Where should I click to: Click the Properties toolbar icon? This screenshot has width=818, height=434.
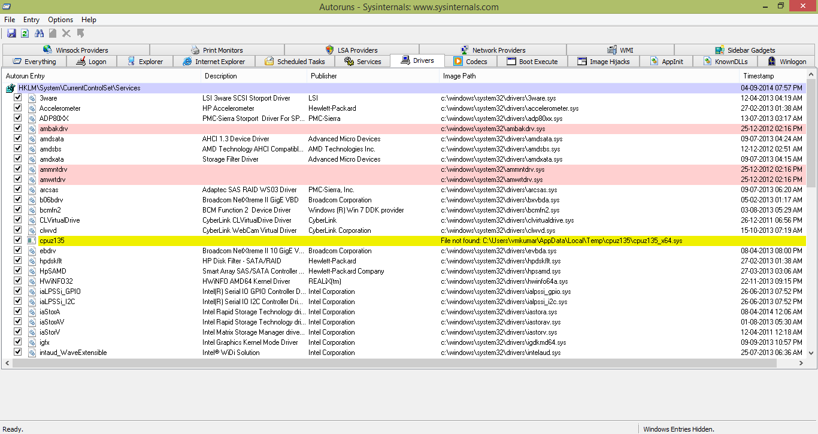coord(53,34)
